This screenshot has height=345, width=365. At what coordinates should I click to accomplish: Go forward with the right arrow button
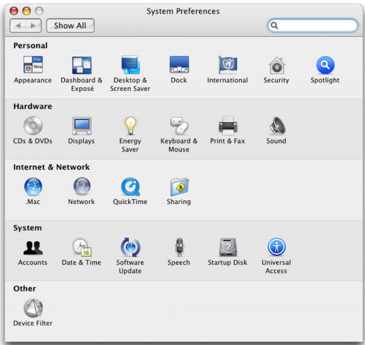click(34, 26)
